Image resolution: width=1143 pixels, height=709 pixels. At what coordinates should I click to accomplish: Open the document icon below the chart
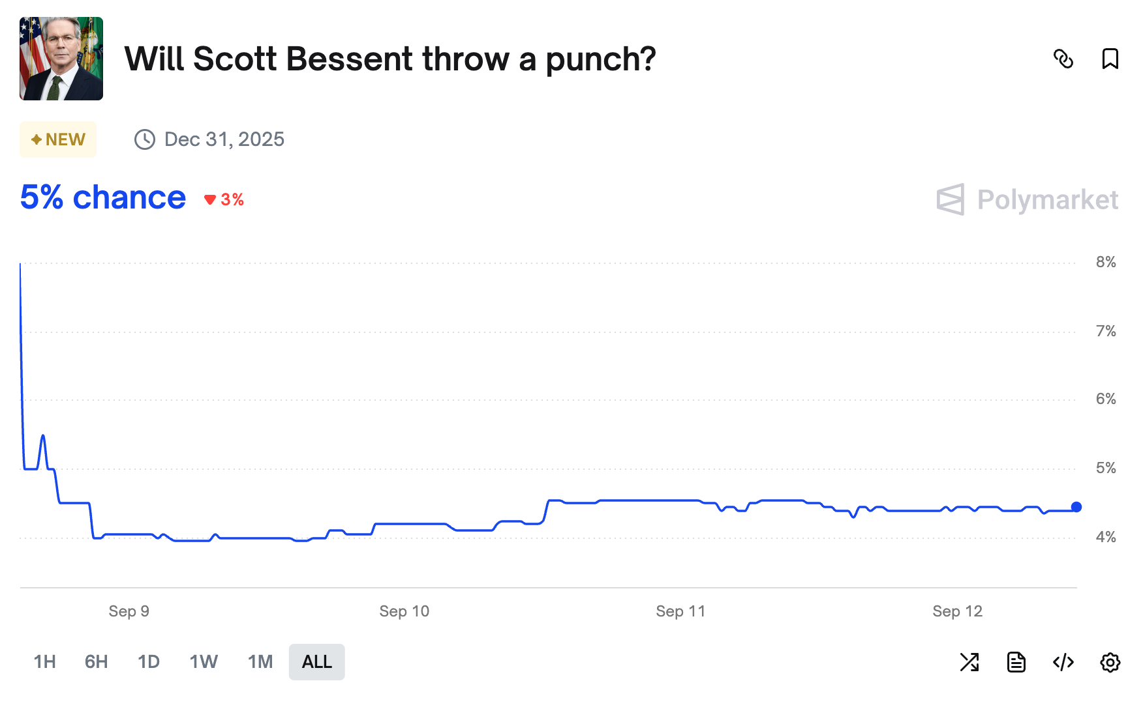click(1016, 662)
